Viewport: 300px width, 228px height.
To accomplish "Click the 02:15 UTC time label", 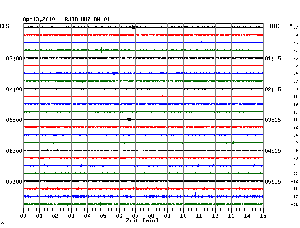I will click(273, 90).
